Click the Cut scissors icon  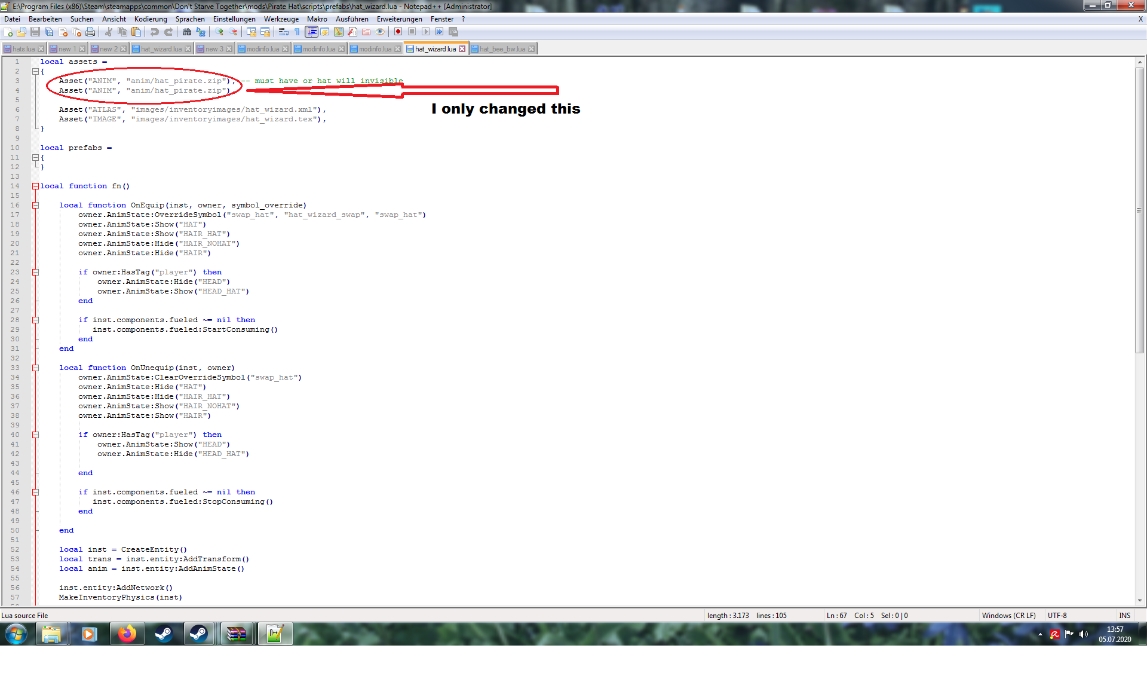109,32
